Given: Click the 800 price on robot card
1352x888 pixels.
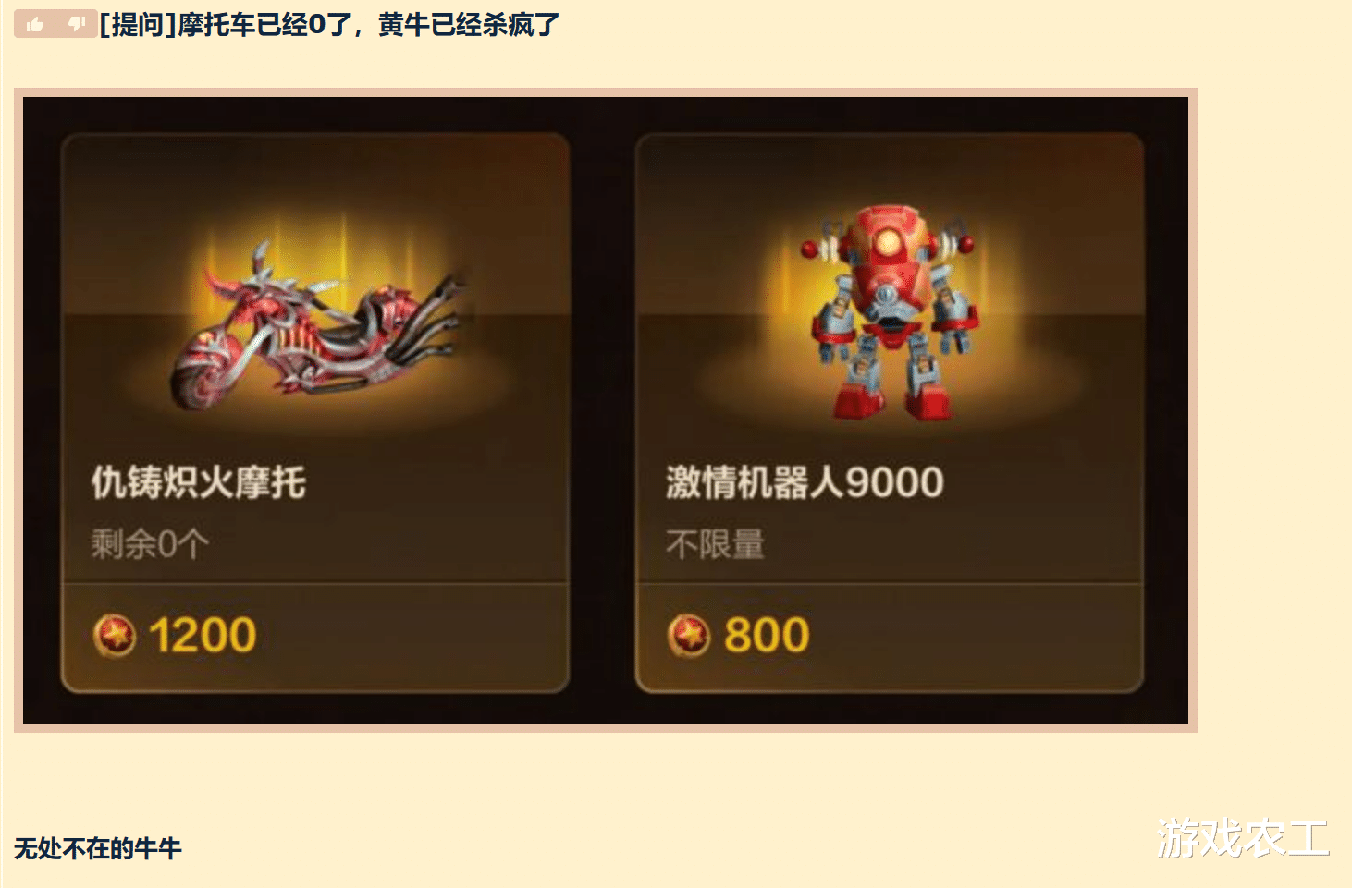Looking at the screenshot, I should coord(767,636).
